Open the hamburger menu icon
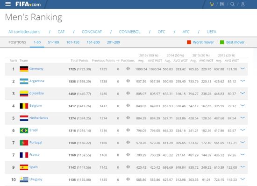The width and height of the screenshot is (257, 186). click(x=8, y=4)
